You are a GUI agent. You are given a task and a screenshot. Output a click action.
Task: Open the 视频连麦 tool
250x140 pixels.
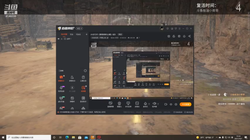pyautogui.click(x=61, y=89)
